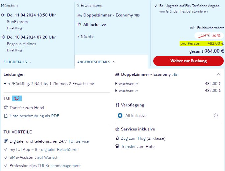Screen dimensions: 225x171
Task: Click the train icon beside Zug zum Flug
Action: pos(117,138)
